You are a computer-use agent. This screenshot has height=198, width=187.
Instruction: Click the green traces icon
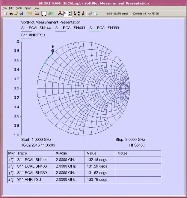[51, 13]
